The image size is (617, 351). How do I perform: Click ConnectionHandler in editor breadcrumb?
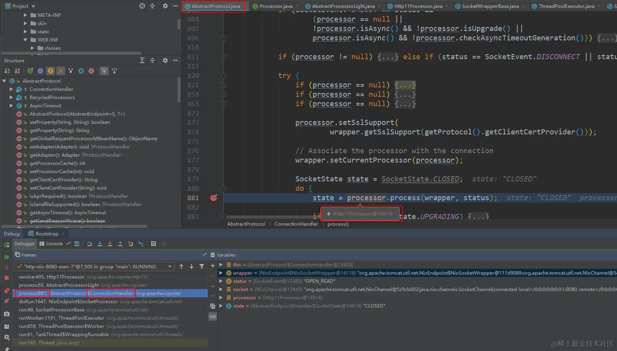[296, 224]
